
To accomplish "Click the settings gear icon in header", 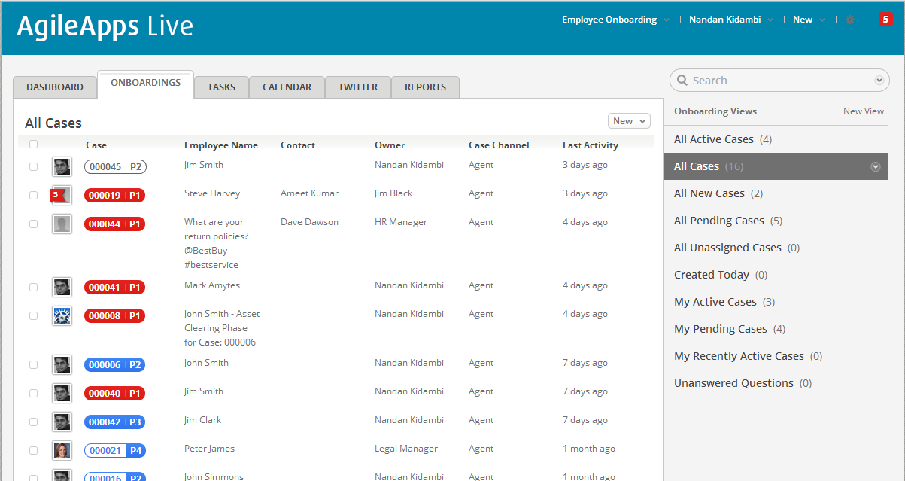I will pos(850,20).
